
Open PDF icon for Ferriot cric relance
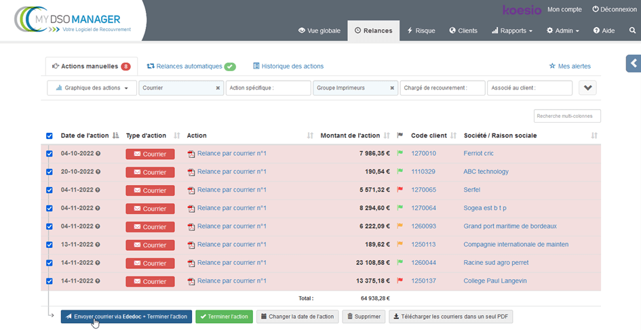[x=191, y=154]
